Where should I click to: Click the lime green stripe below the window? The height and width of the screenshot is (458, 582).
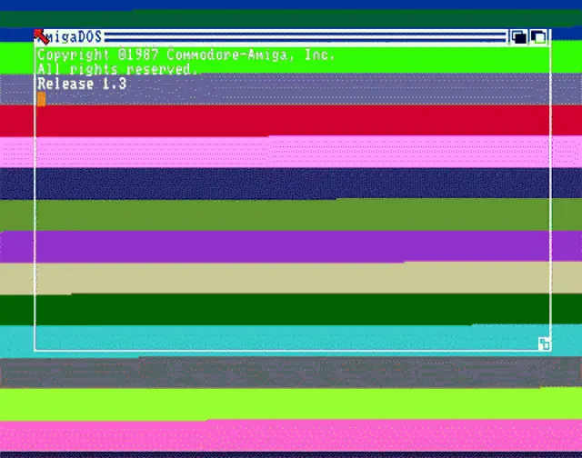tap(291, 403)
